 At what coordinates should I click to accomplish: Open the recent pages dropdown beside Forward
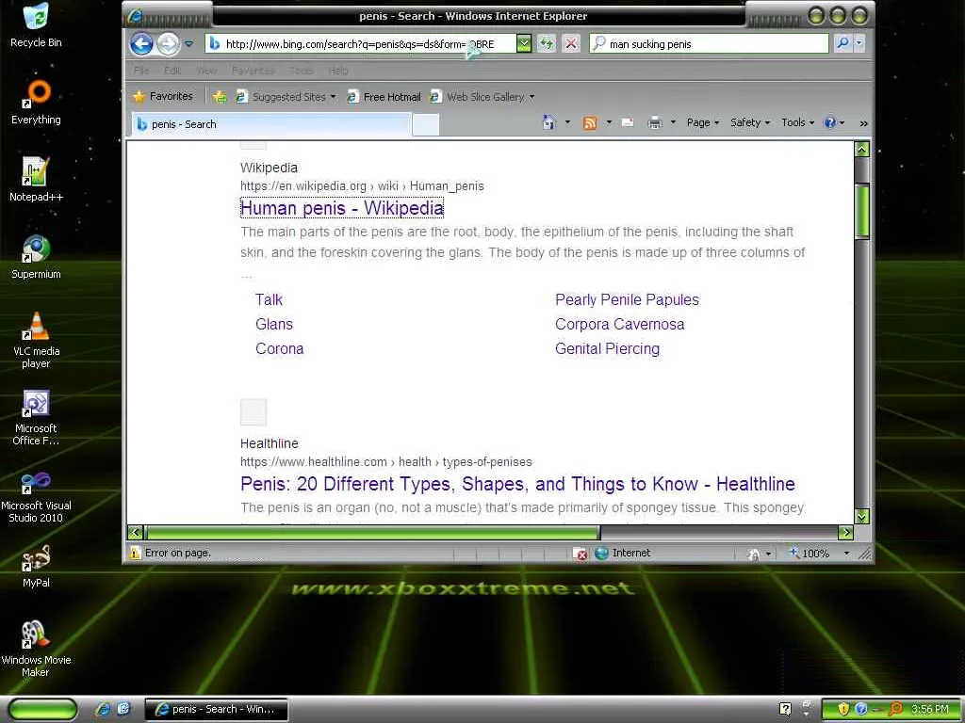pyautogui.click(x=188, y=43)
